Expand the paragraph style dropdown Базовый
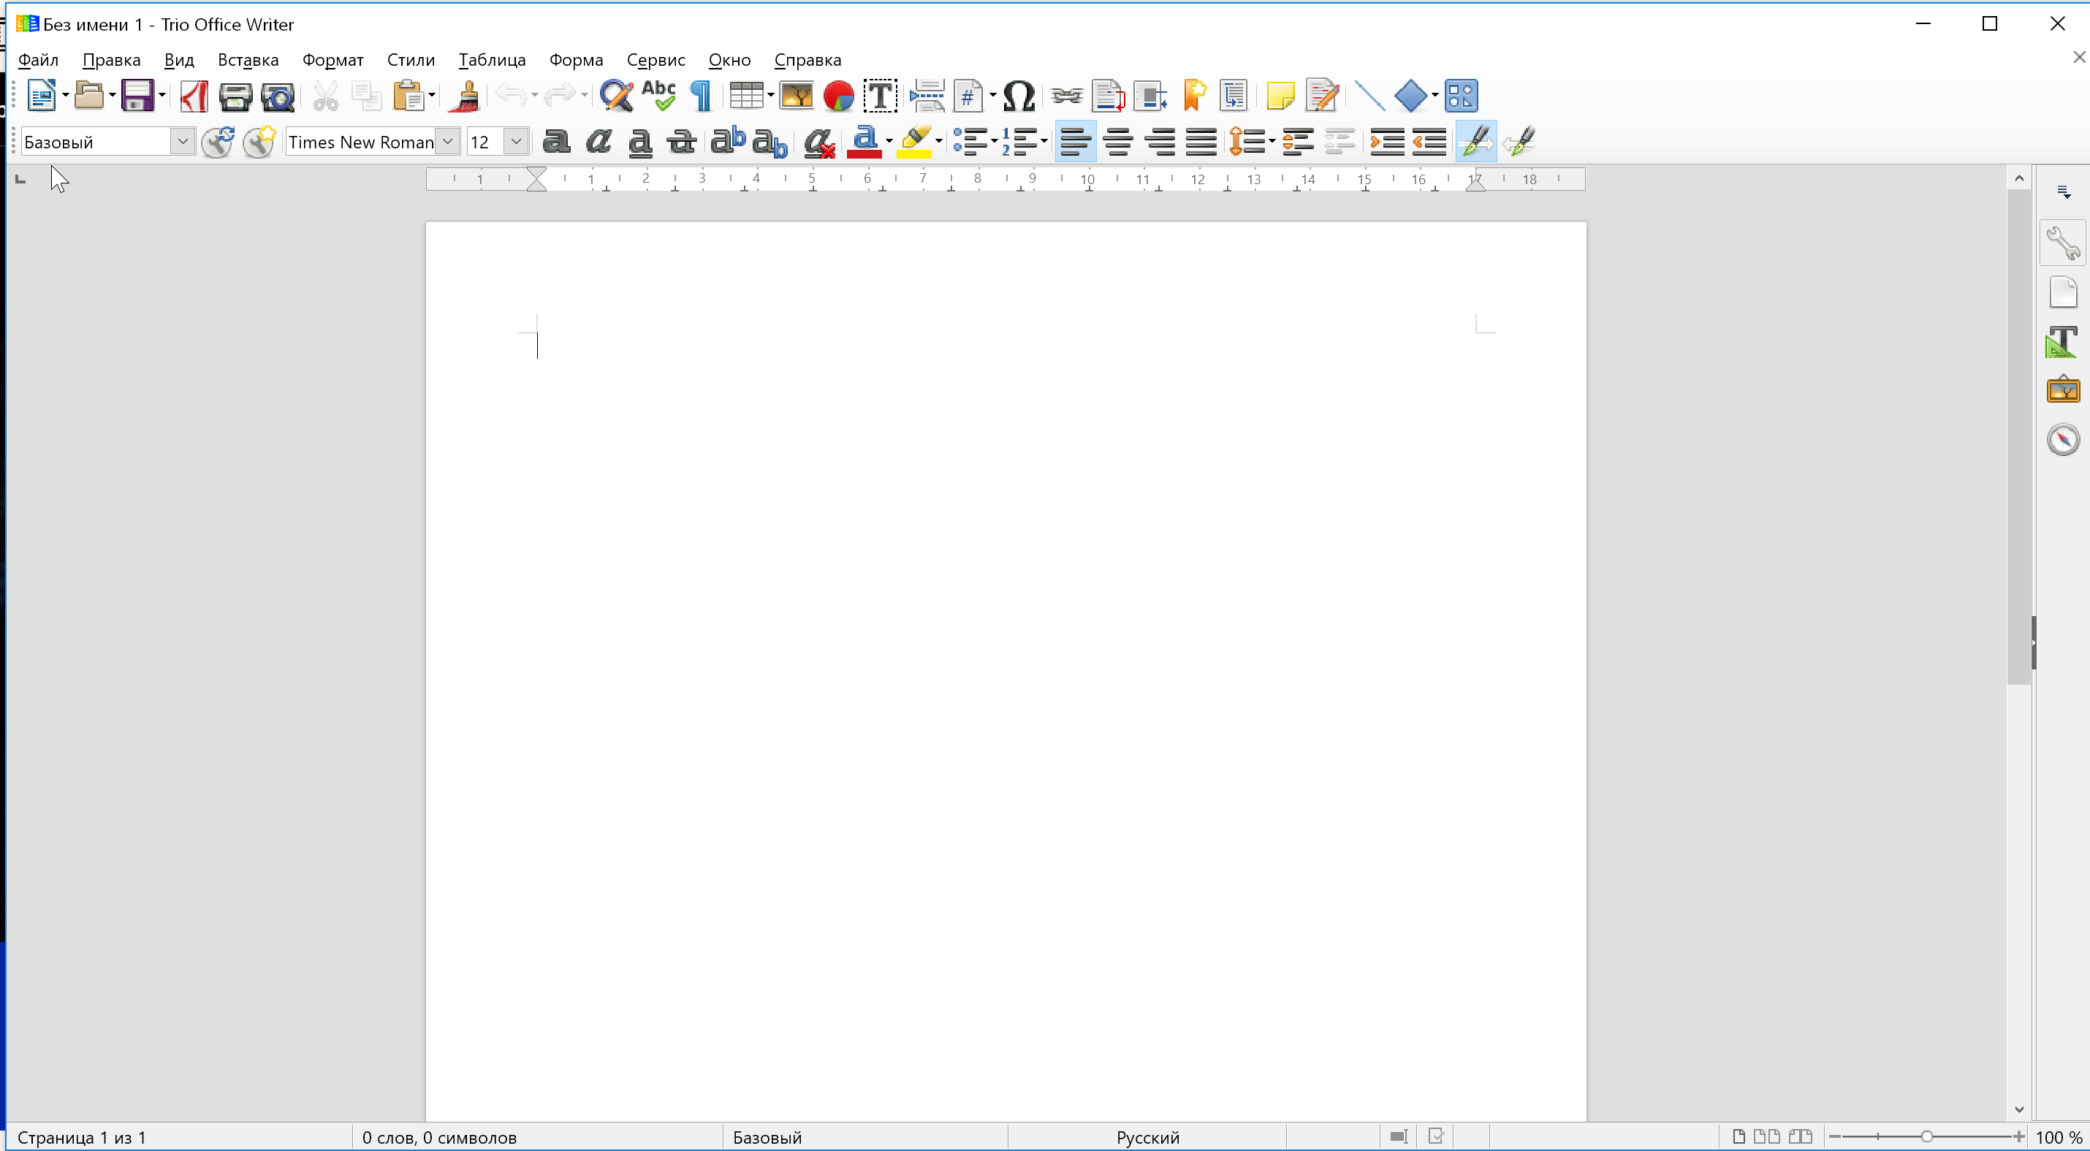2090x1151 pixels. [x=181, y=142]
